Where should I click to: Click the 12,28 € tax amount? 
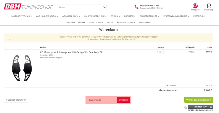pyautogui.click(x=209, y=85)
